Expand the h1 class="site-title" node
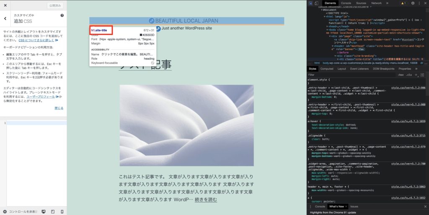 tap(338, 59)
